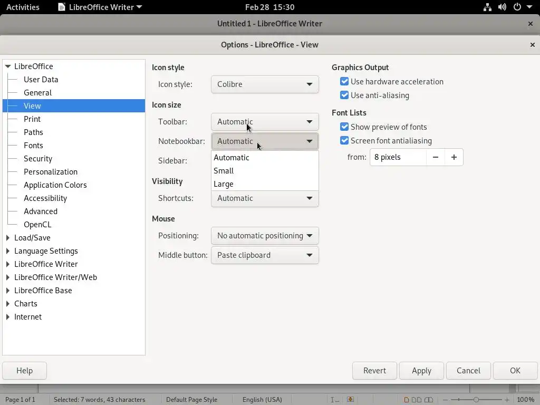Uncheck Show preview of fonts

point(344,127)
